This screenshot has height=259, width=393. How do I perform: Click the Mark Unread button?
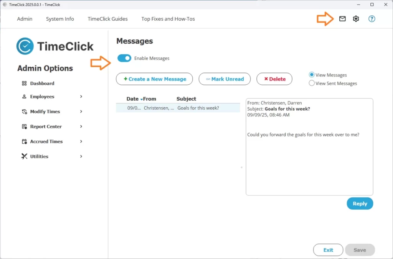point(225,79)
